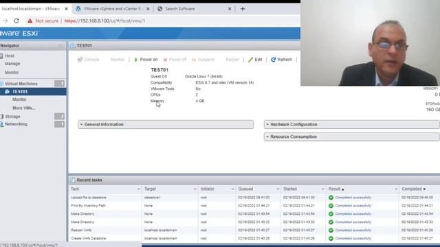Select Host in the Navigator
The image size is (440, 247).
pyautogui.click(x=9, y=56)
